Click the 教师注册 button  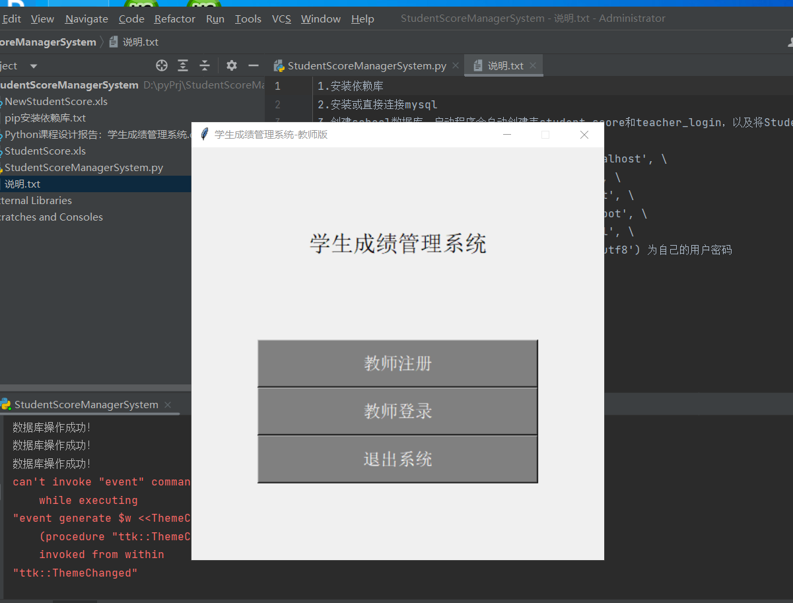click(397, 363)
